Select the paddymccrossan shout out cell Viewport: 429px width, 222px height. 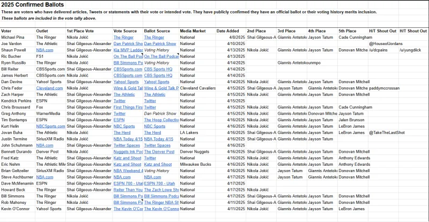coord(383,88)
